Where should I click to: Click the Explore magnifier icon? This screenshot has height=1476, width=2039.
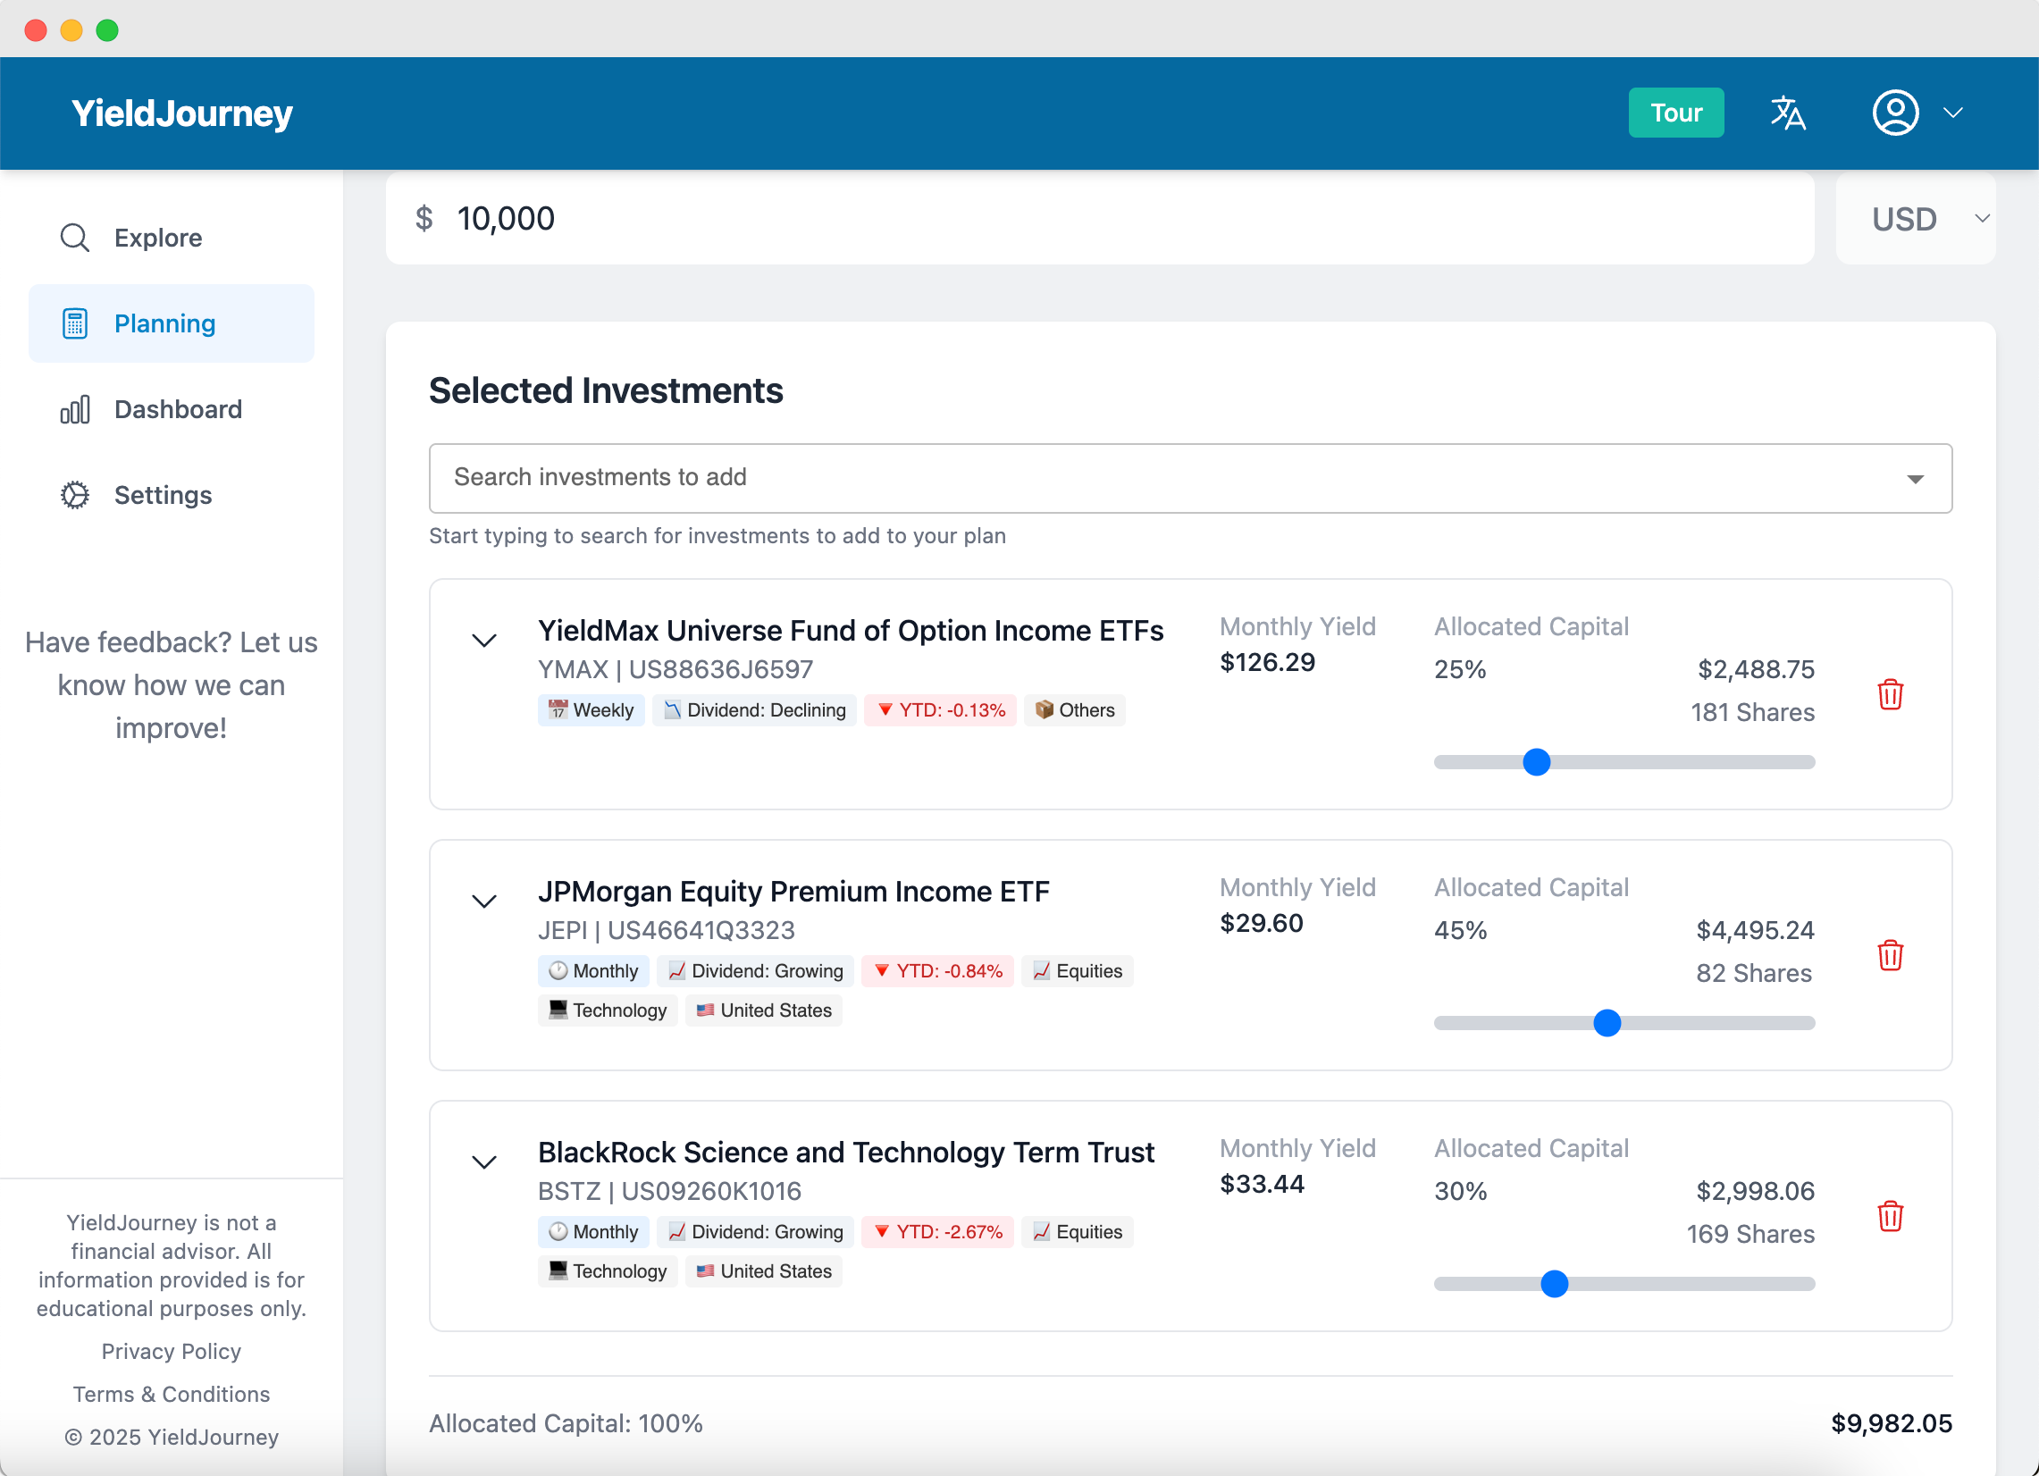pos(75,239)
